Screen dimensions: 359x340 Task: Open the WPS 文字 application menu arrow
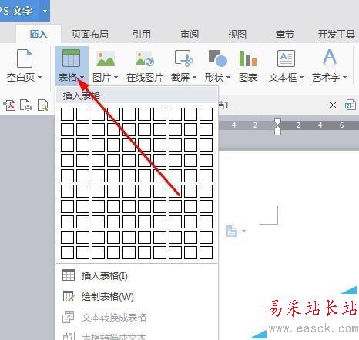point(45,11)
